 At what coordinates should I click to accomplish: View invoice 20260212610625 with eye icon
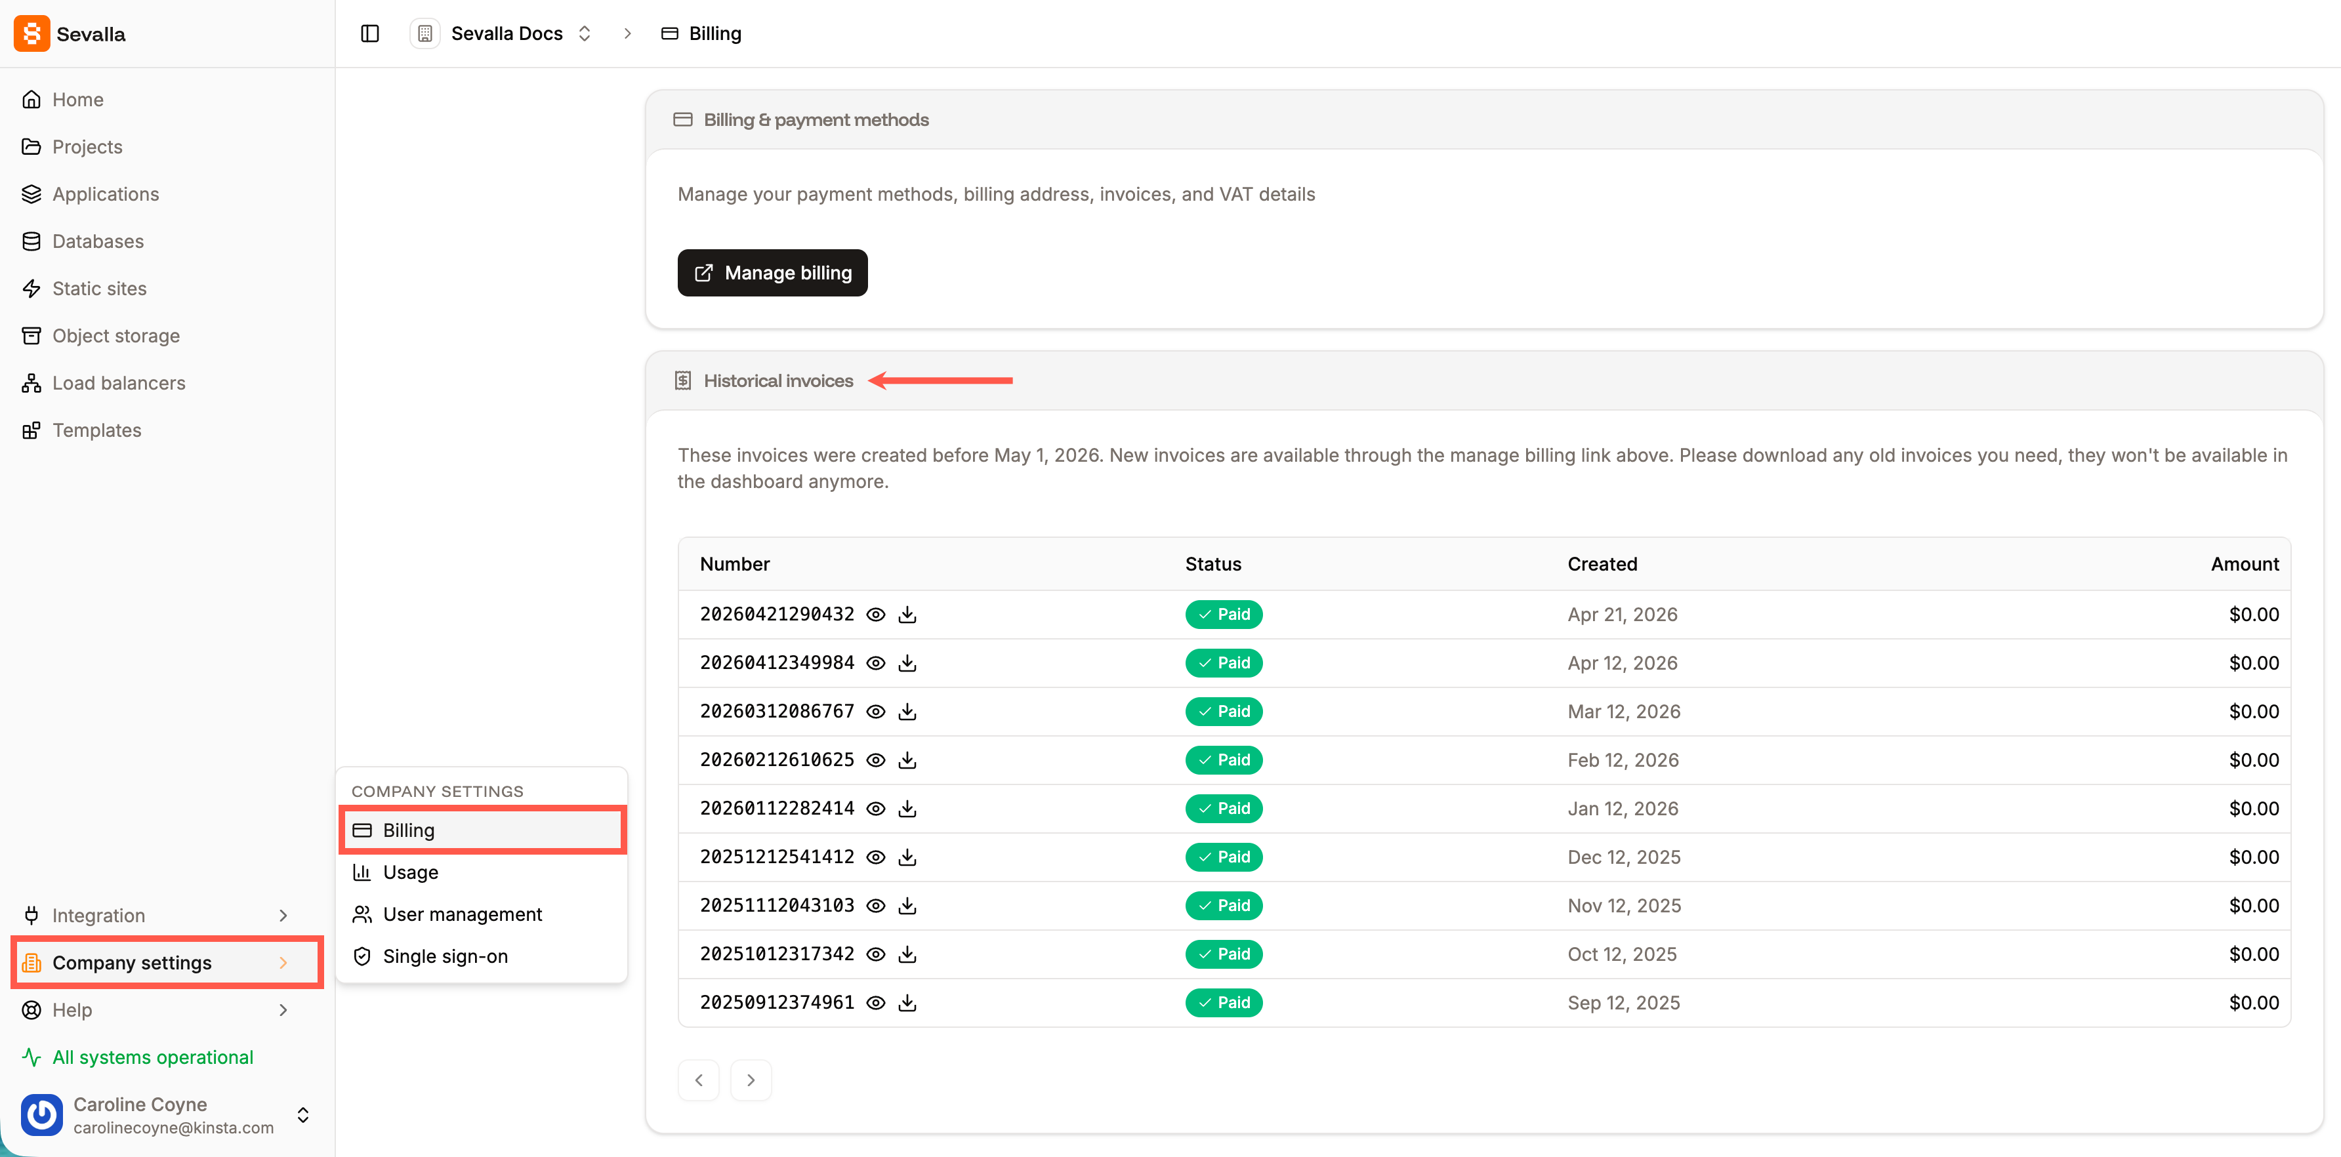click(875, 760)
